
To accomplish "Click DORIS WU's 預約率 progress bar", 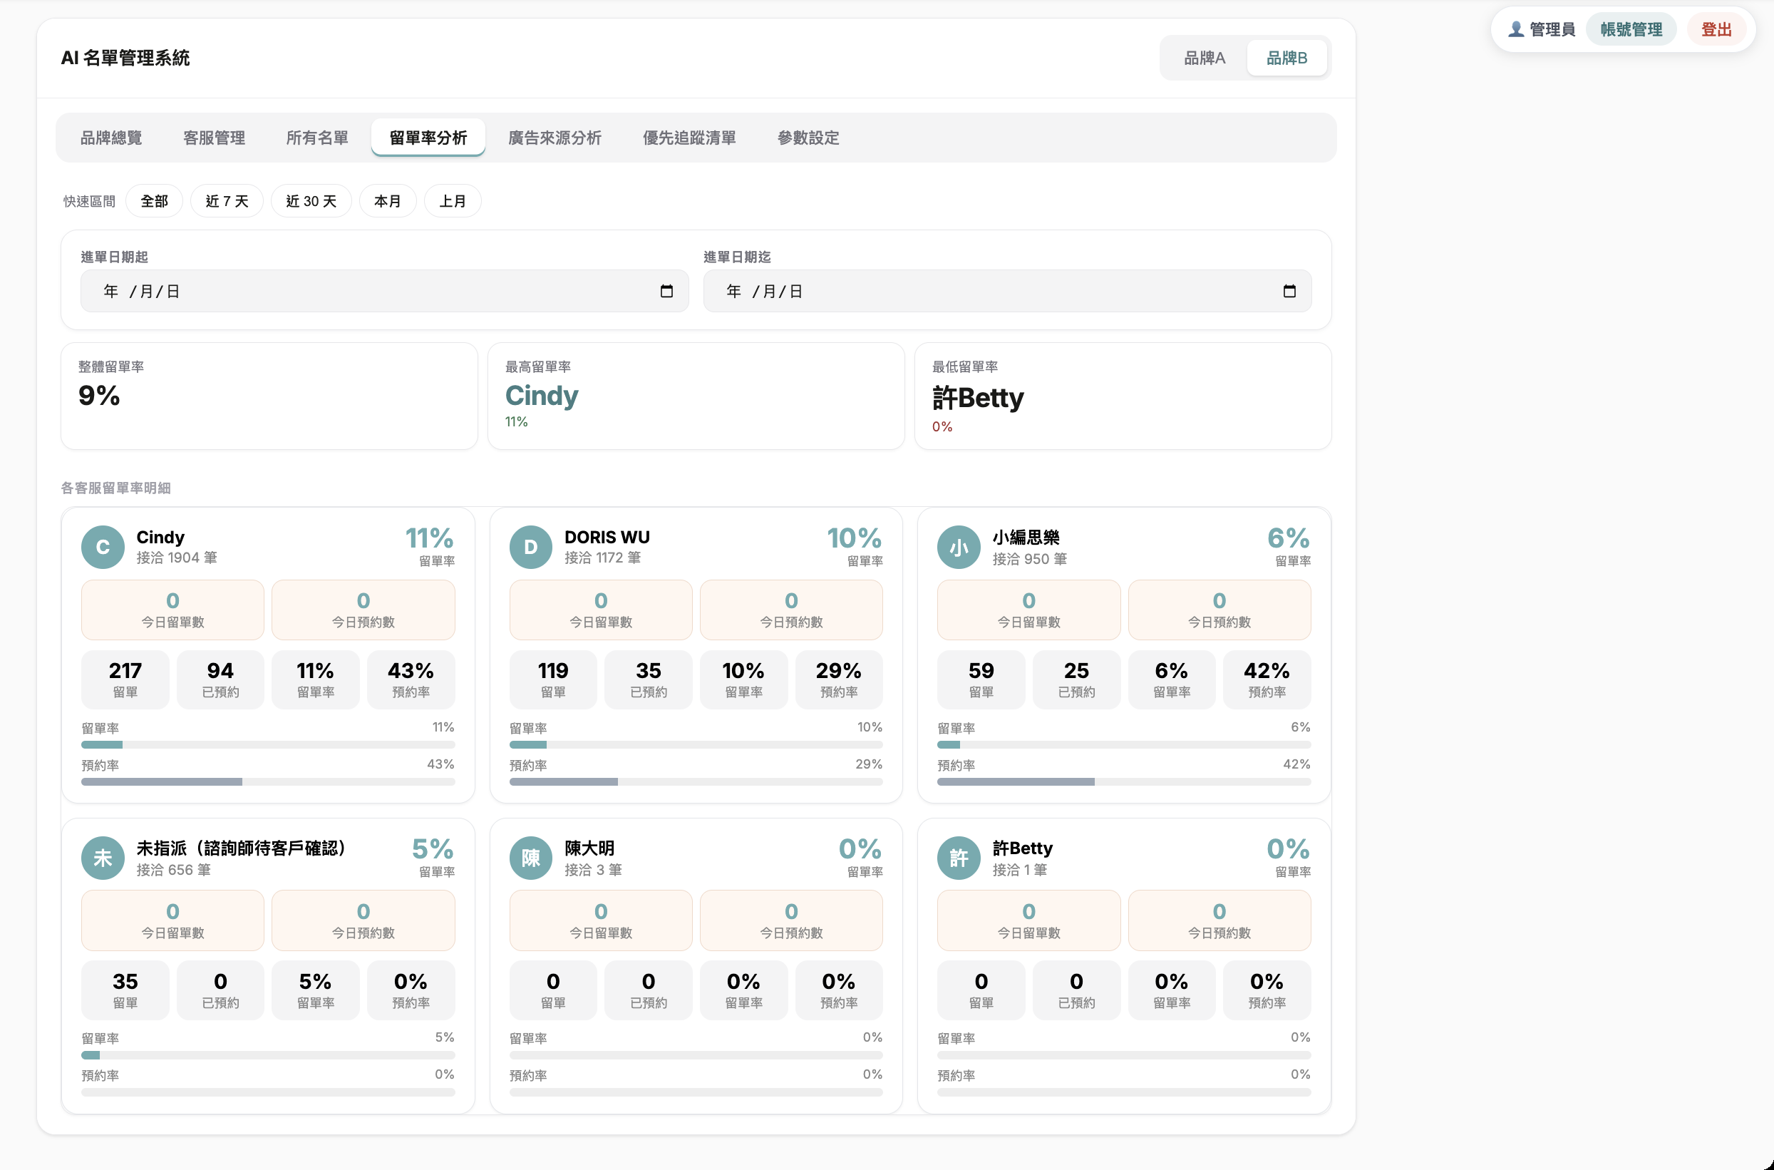I will [696, 782].
